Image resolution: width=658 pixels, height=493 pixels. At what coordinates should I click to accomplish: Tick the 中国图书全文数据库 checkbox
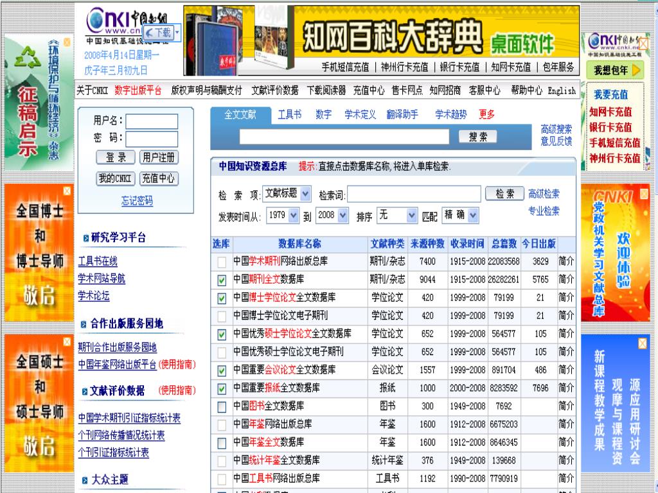point(222,406)
